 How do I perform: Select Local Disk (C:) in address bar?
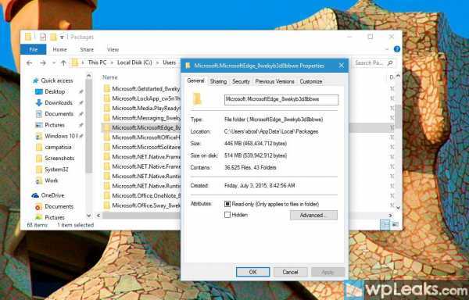(134, 62)
